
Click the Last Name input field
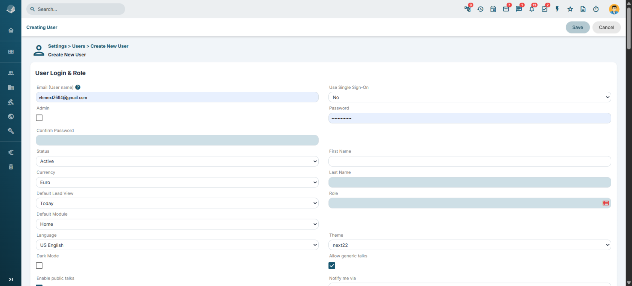coord(469,182)
